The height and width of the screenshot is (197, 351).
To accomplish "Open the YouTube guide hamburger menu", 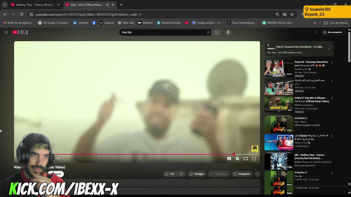I will point(6,32).
